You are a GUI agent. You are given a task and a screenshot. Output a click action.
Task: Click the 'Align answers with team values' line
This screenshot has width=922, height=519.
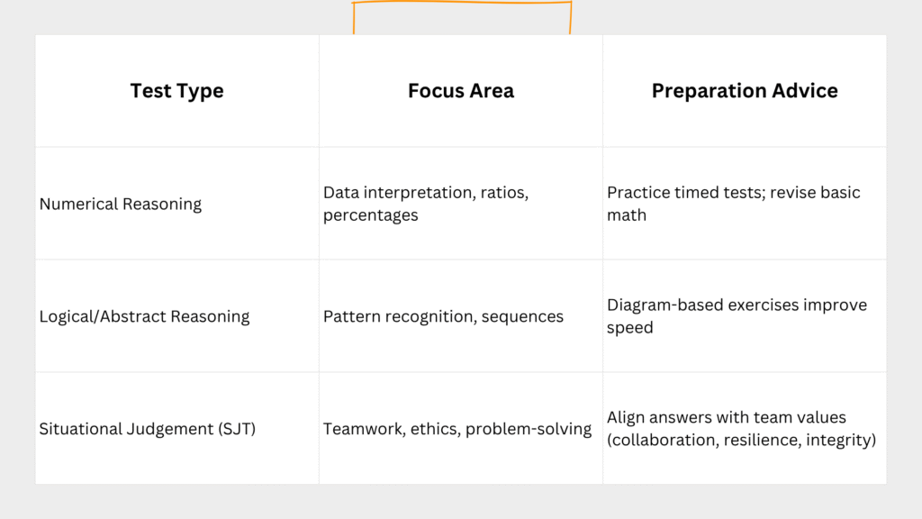pos(726,418)
